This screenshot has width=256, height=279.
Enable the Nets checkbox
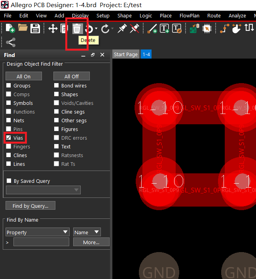(x=9, y=120)
